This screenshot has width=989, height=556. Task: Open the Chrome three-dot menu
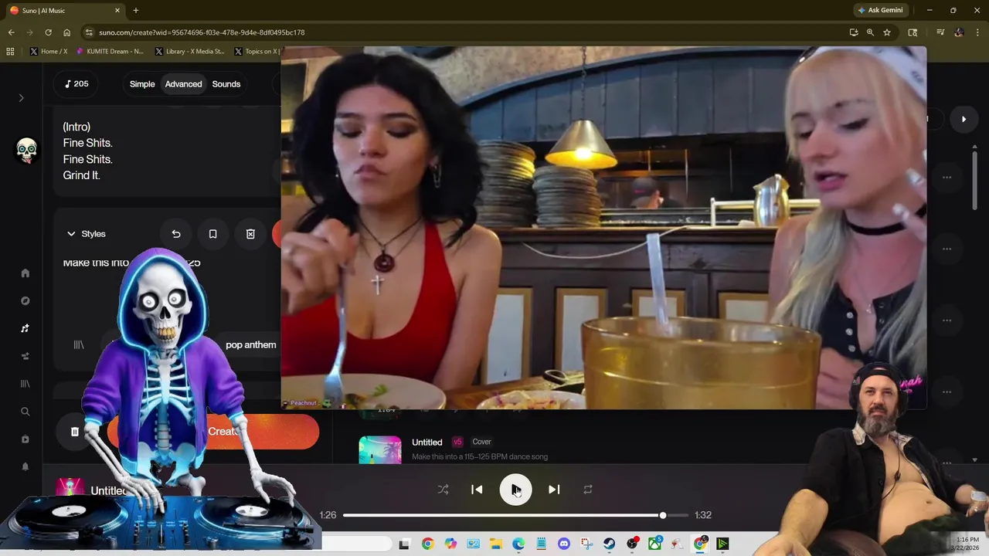point(978,32)
